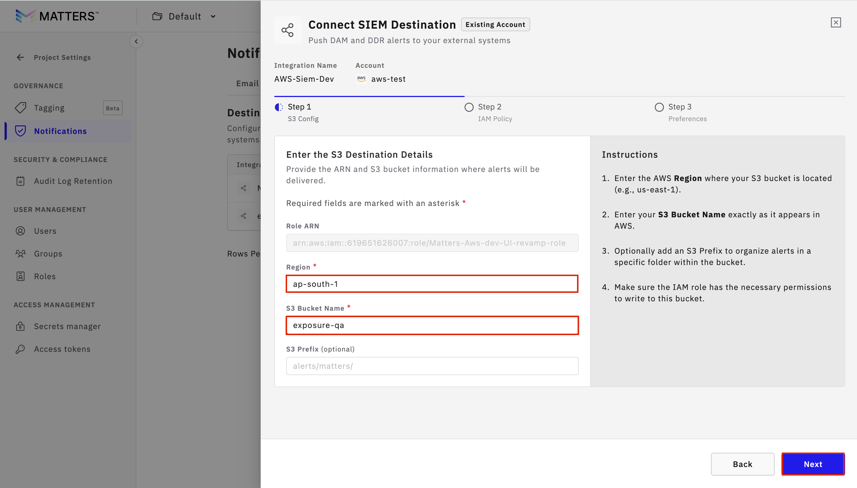Expand the Default project dropdown
The image size is (857, 488).
pyautogui.click(x=185, y=16)
